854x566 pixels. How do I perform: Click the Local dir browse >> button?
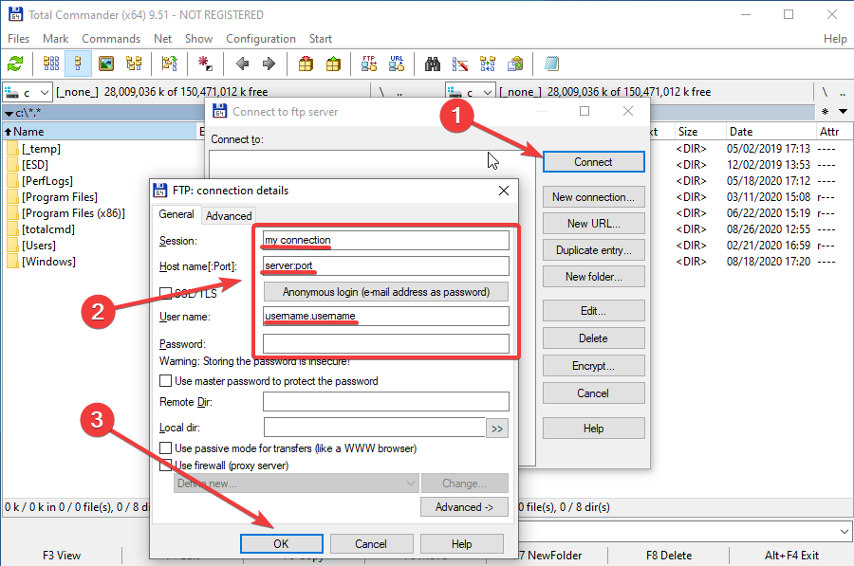(496, 429)
